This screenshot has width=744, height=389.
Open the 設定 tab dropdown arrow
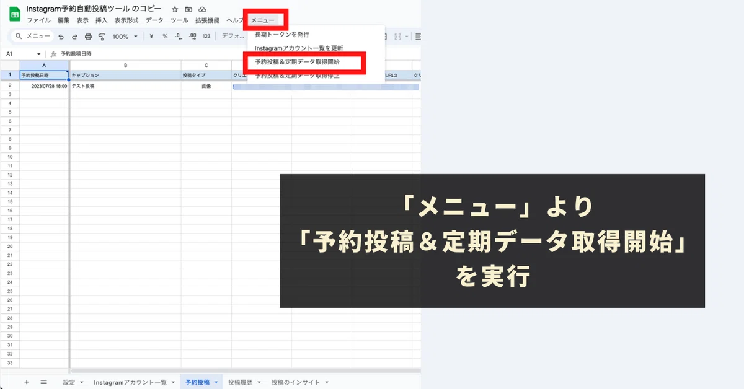tap(82, 382)
